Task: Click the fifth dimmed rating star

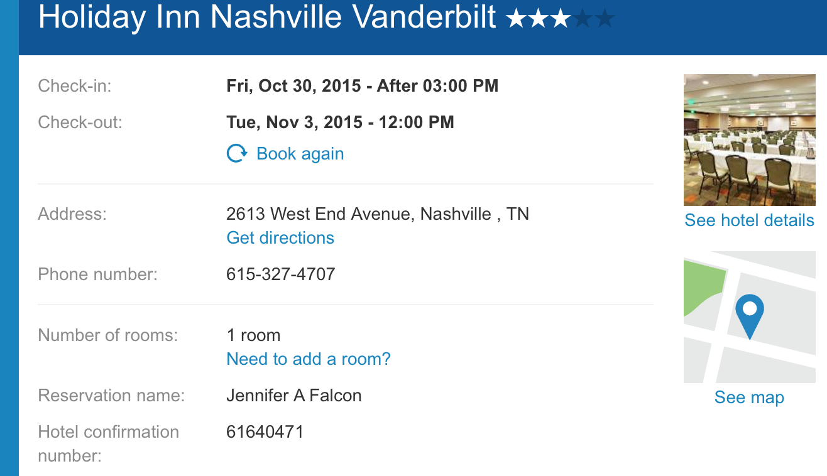Action: (604, 19)
